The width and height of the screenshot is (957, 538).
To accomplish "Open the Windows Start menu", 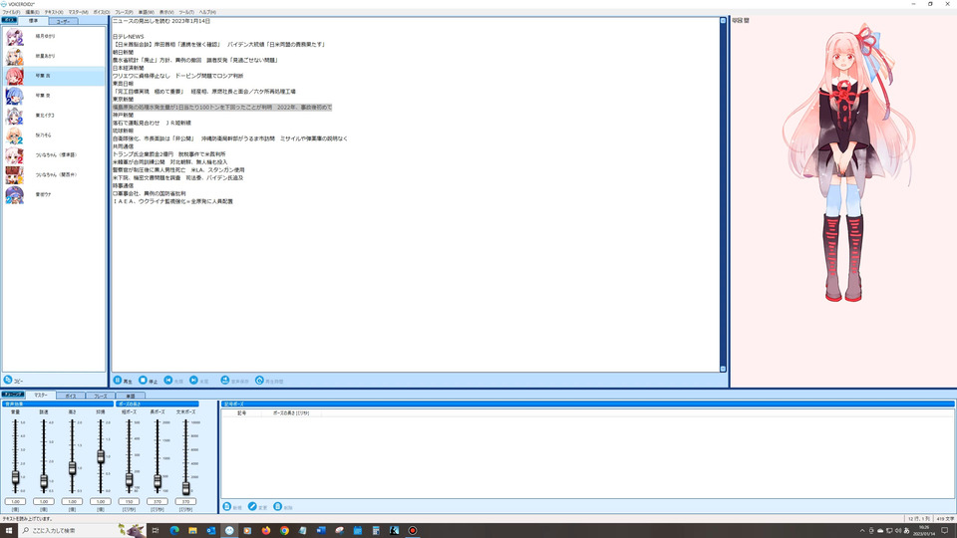I will pos(9,530).
